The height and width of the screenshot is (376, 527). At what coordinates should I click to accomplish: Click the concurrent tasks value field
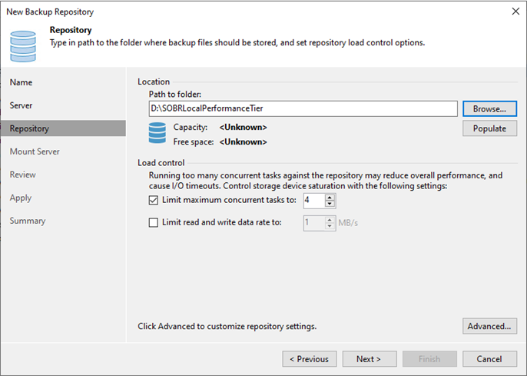point(314,201)
